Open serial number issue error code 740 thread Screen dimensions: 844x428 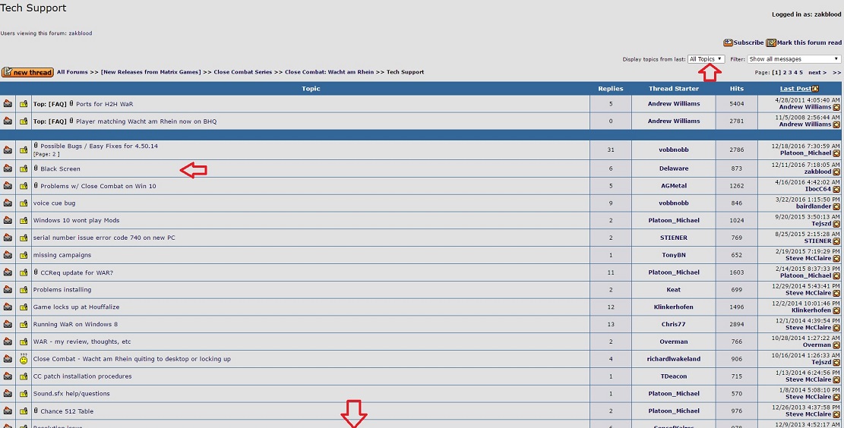coord(104,238)
